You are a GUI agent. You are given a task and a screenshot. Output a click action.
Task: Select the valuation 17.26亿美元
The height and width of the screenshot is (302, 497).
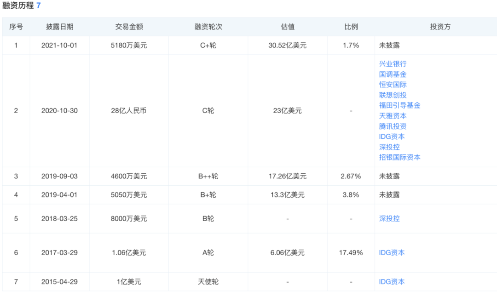pyautogui.click(x=288, y=176)
